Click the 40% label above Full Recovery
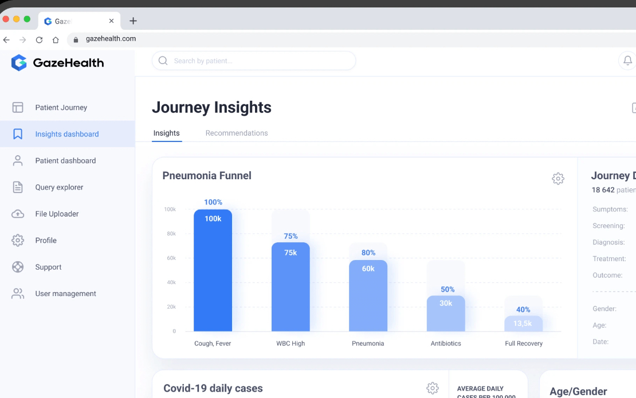This screenshot has height=398, width=636. [x=523, y=310]
